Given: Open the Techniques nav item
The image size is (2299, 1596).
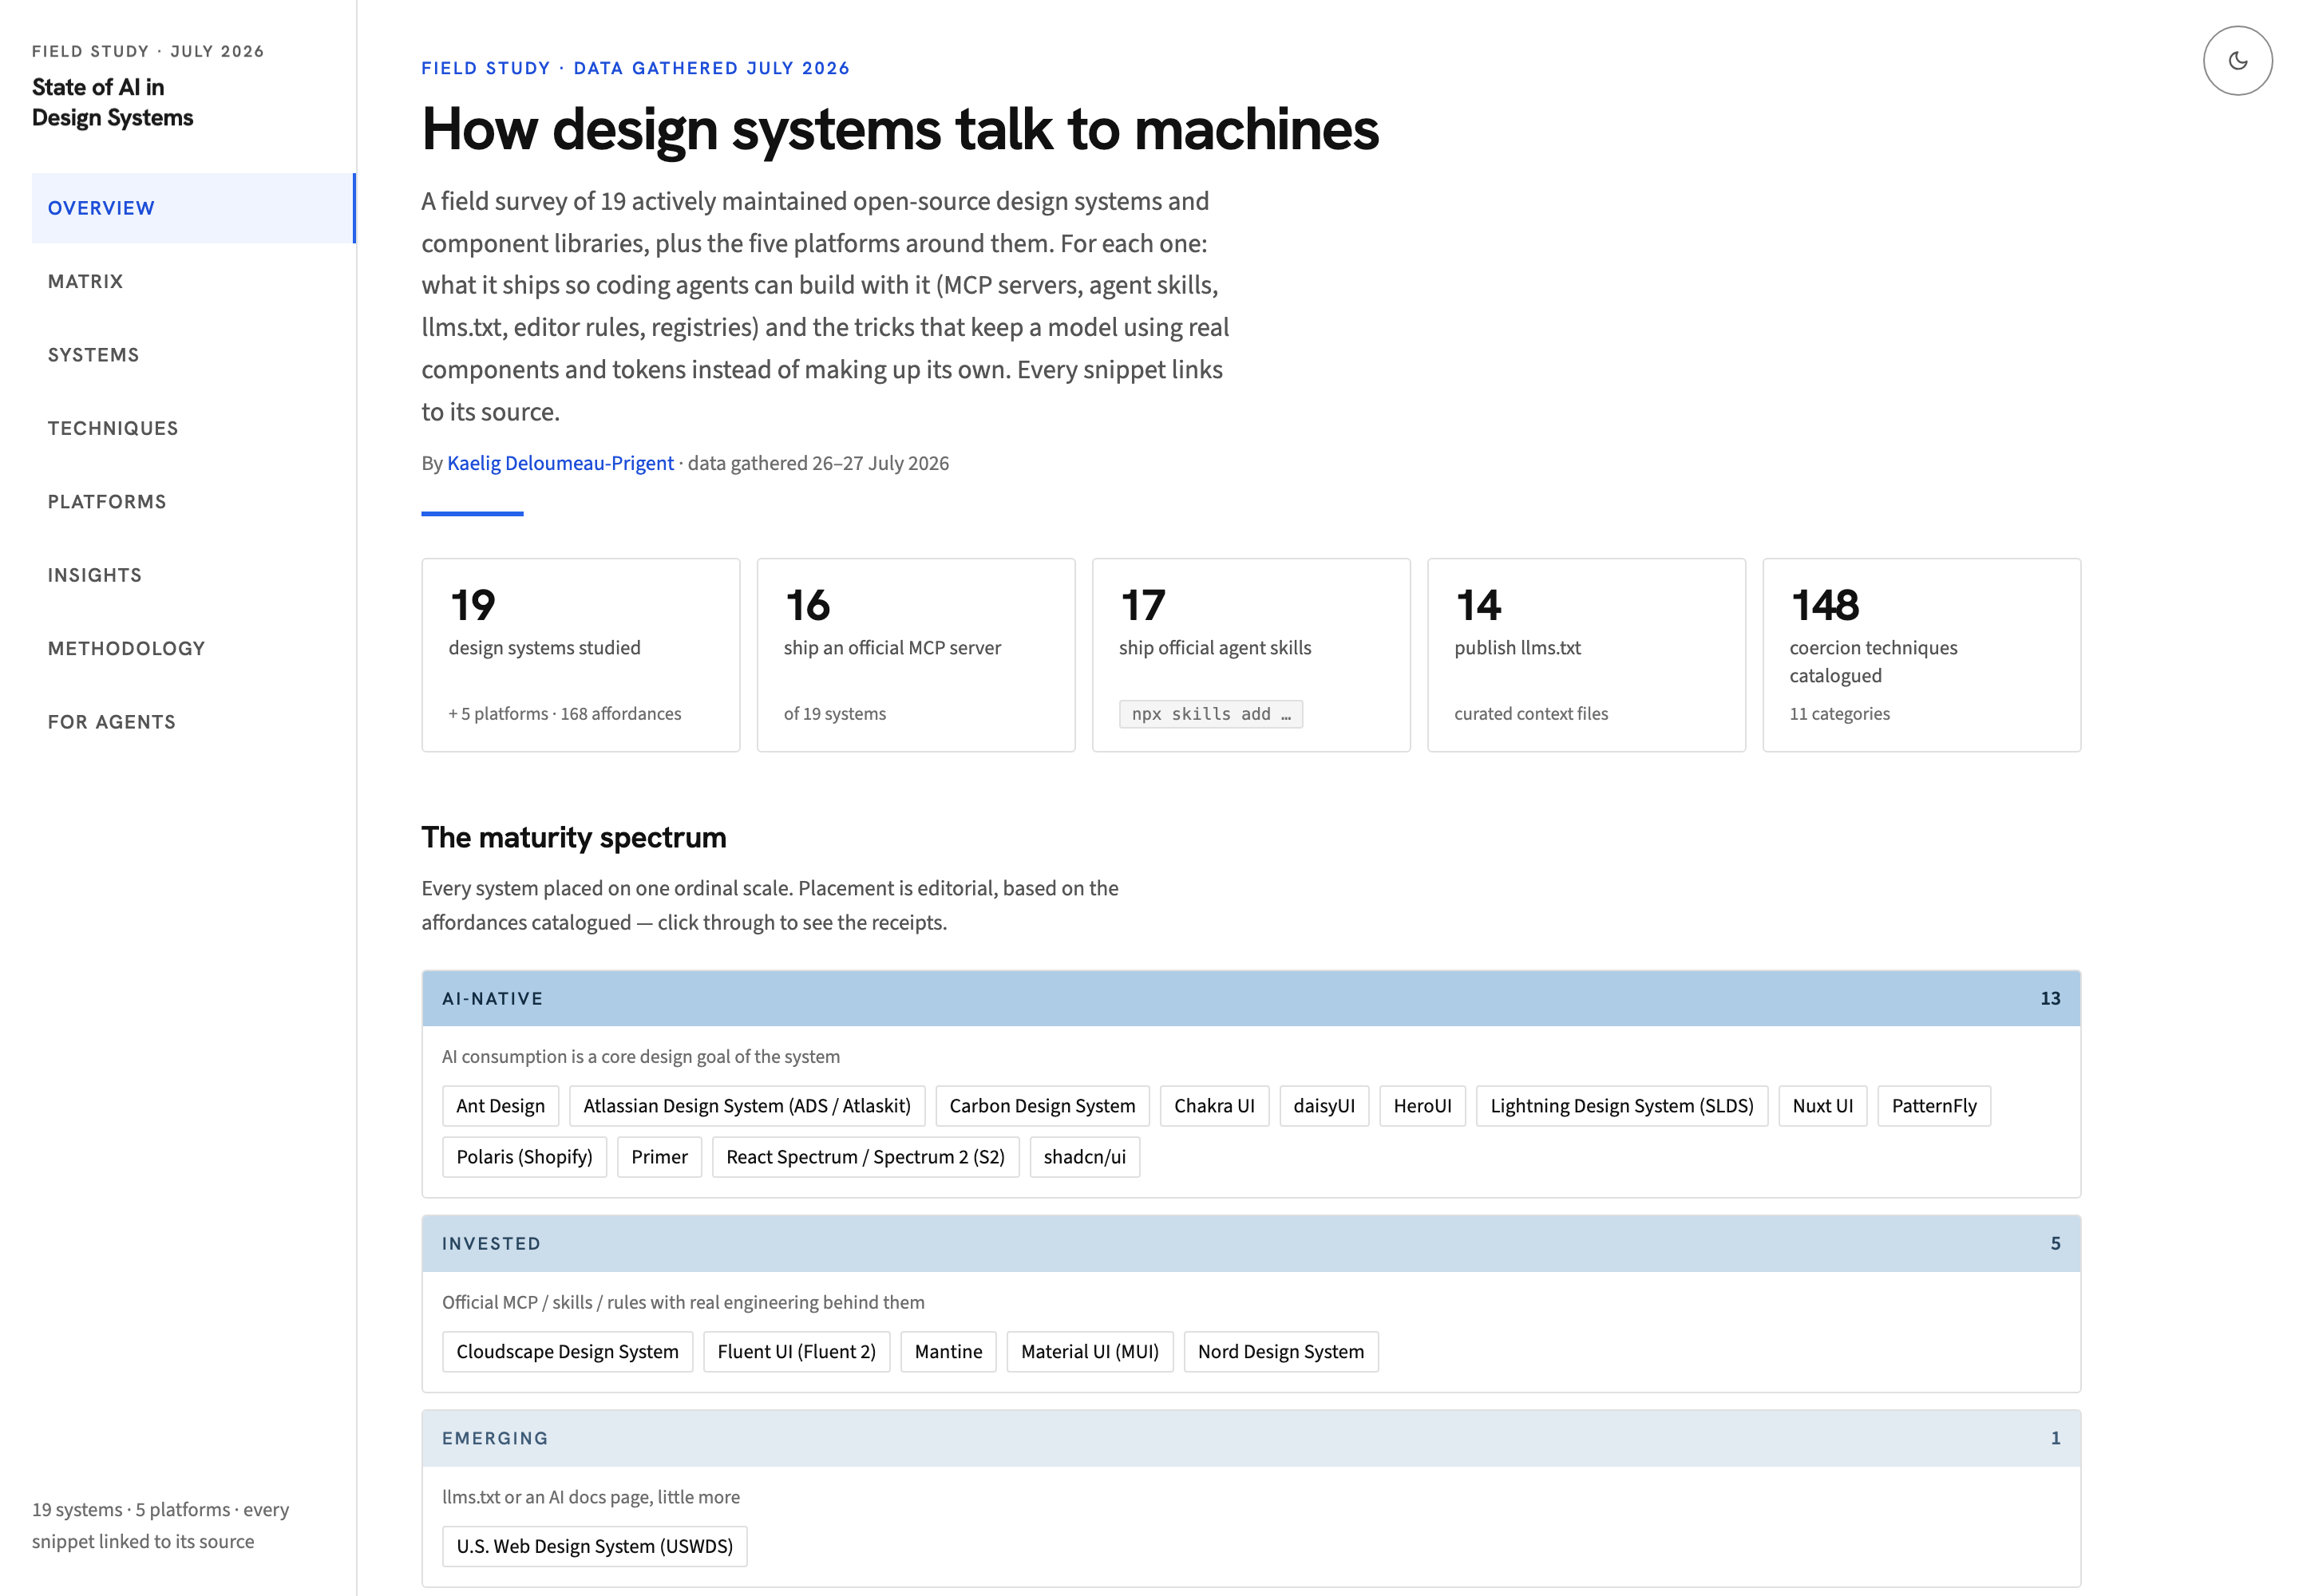Looking at the screenshot, I should (194, 428).
